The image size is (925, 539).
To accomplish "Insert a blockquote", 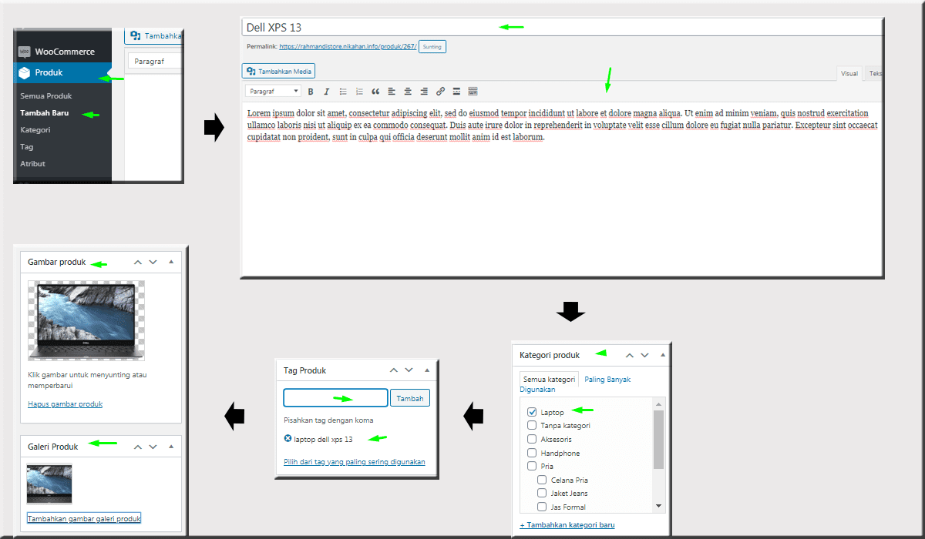I will pyautogui.click(x=375, y=91).
